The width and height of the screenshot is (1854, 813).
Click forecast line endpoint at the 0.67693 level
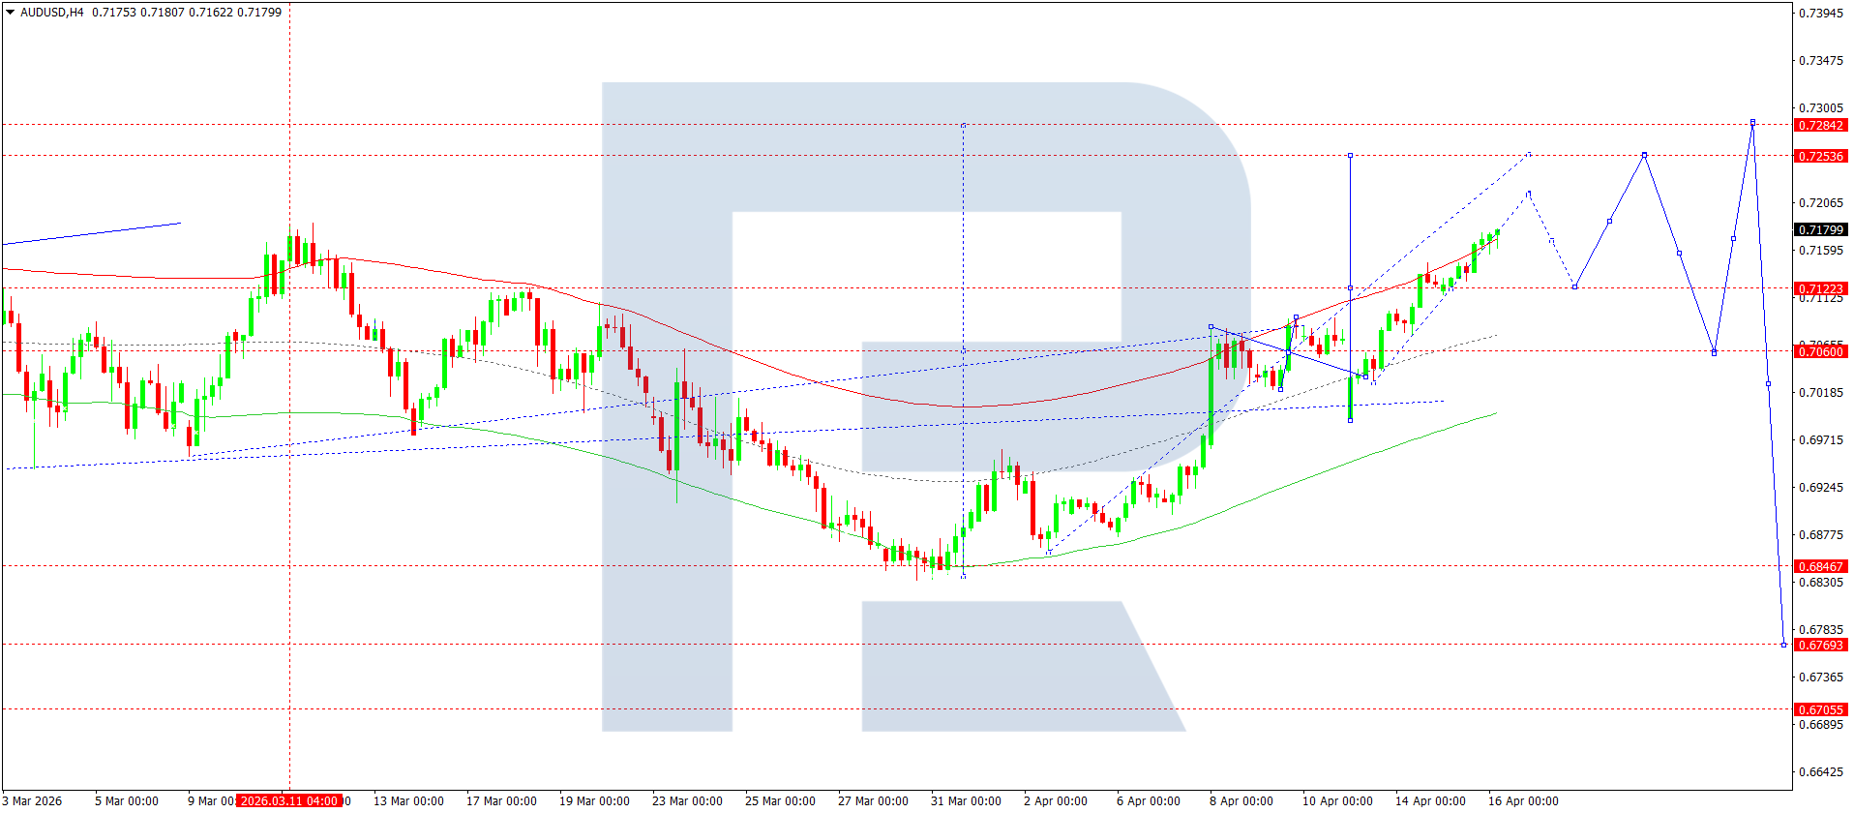(x=1784, y=645)
